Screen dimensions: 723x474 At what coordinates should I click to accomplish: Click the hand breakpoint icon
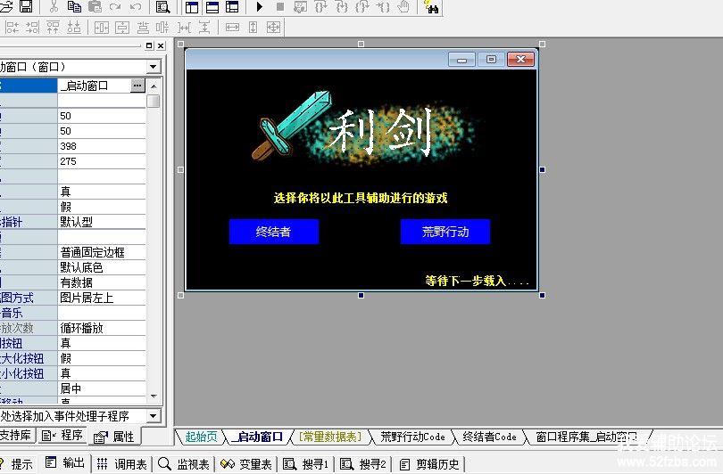click(403, 7)
